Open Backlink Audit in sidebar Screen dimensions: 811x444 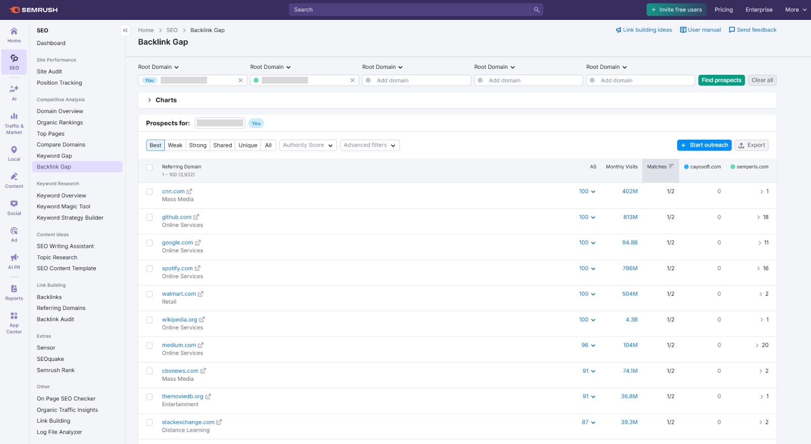[55, 319]
